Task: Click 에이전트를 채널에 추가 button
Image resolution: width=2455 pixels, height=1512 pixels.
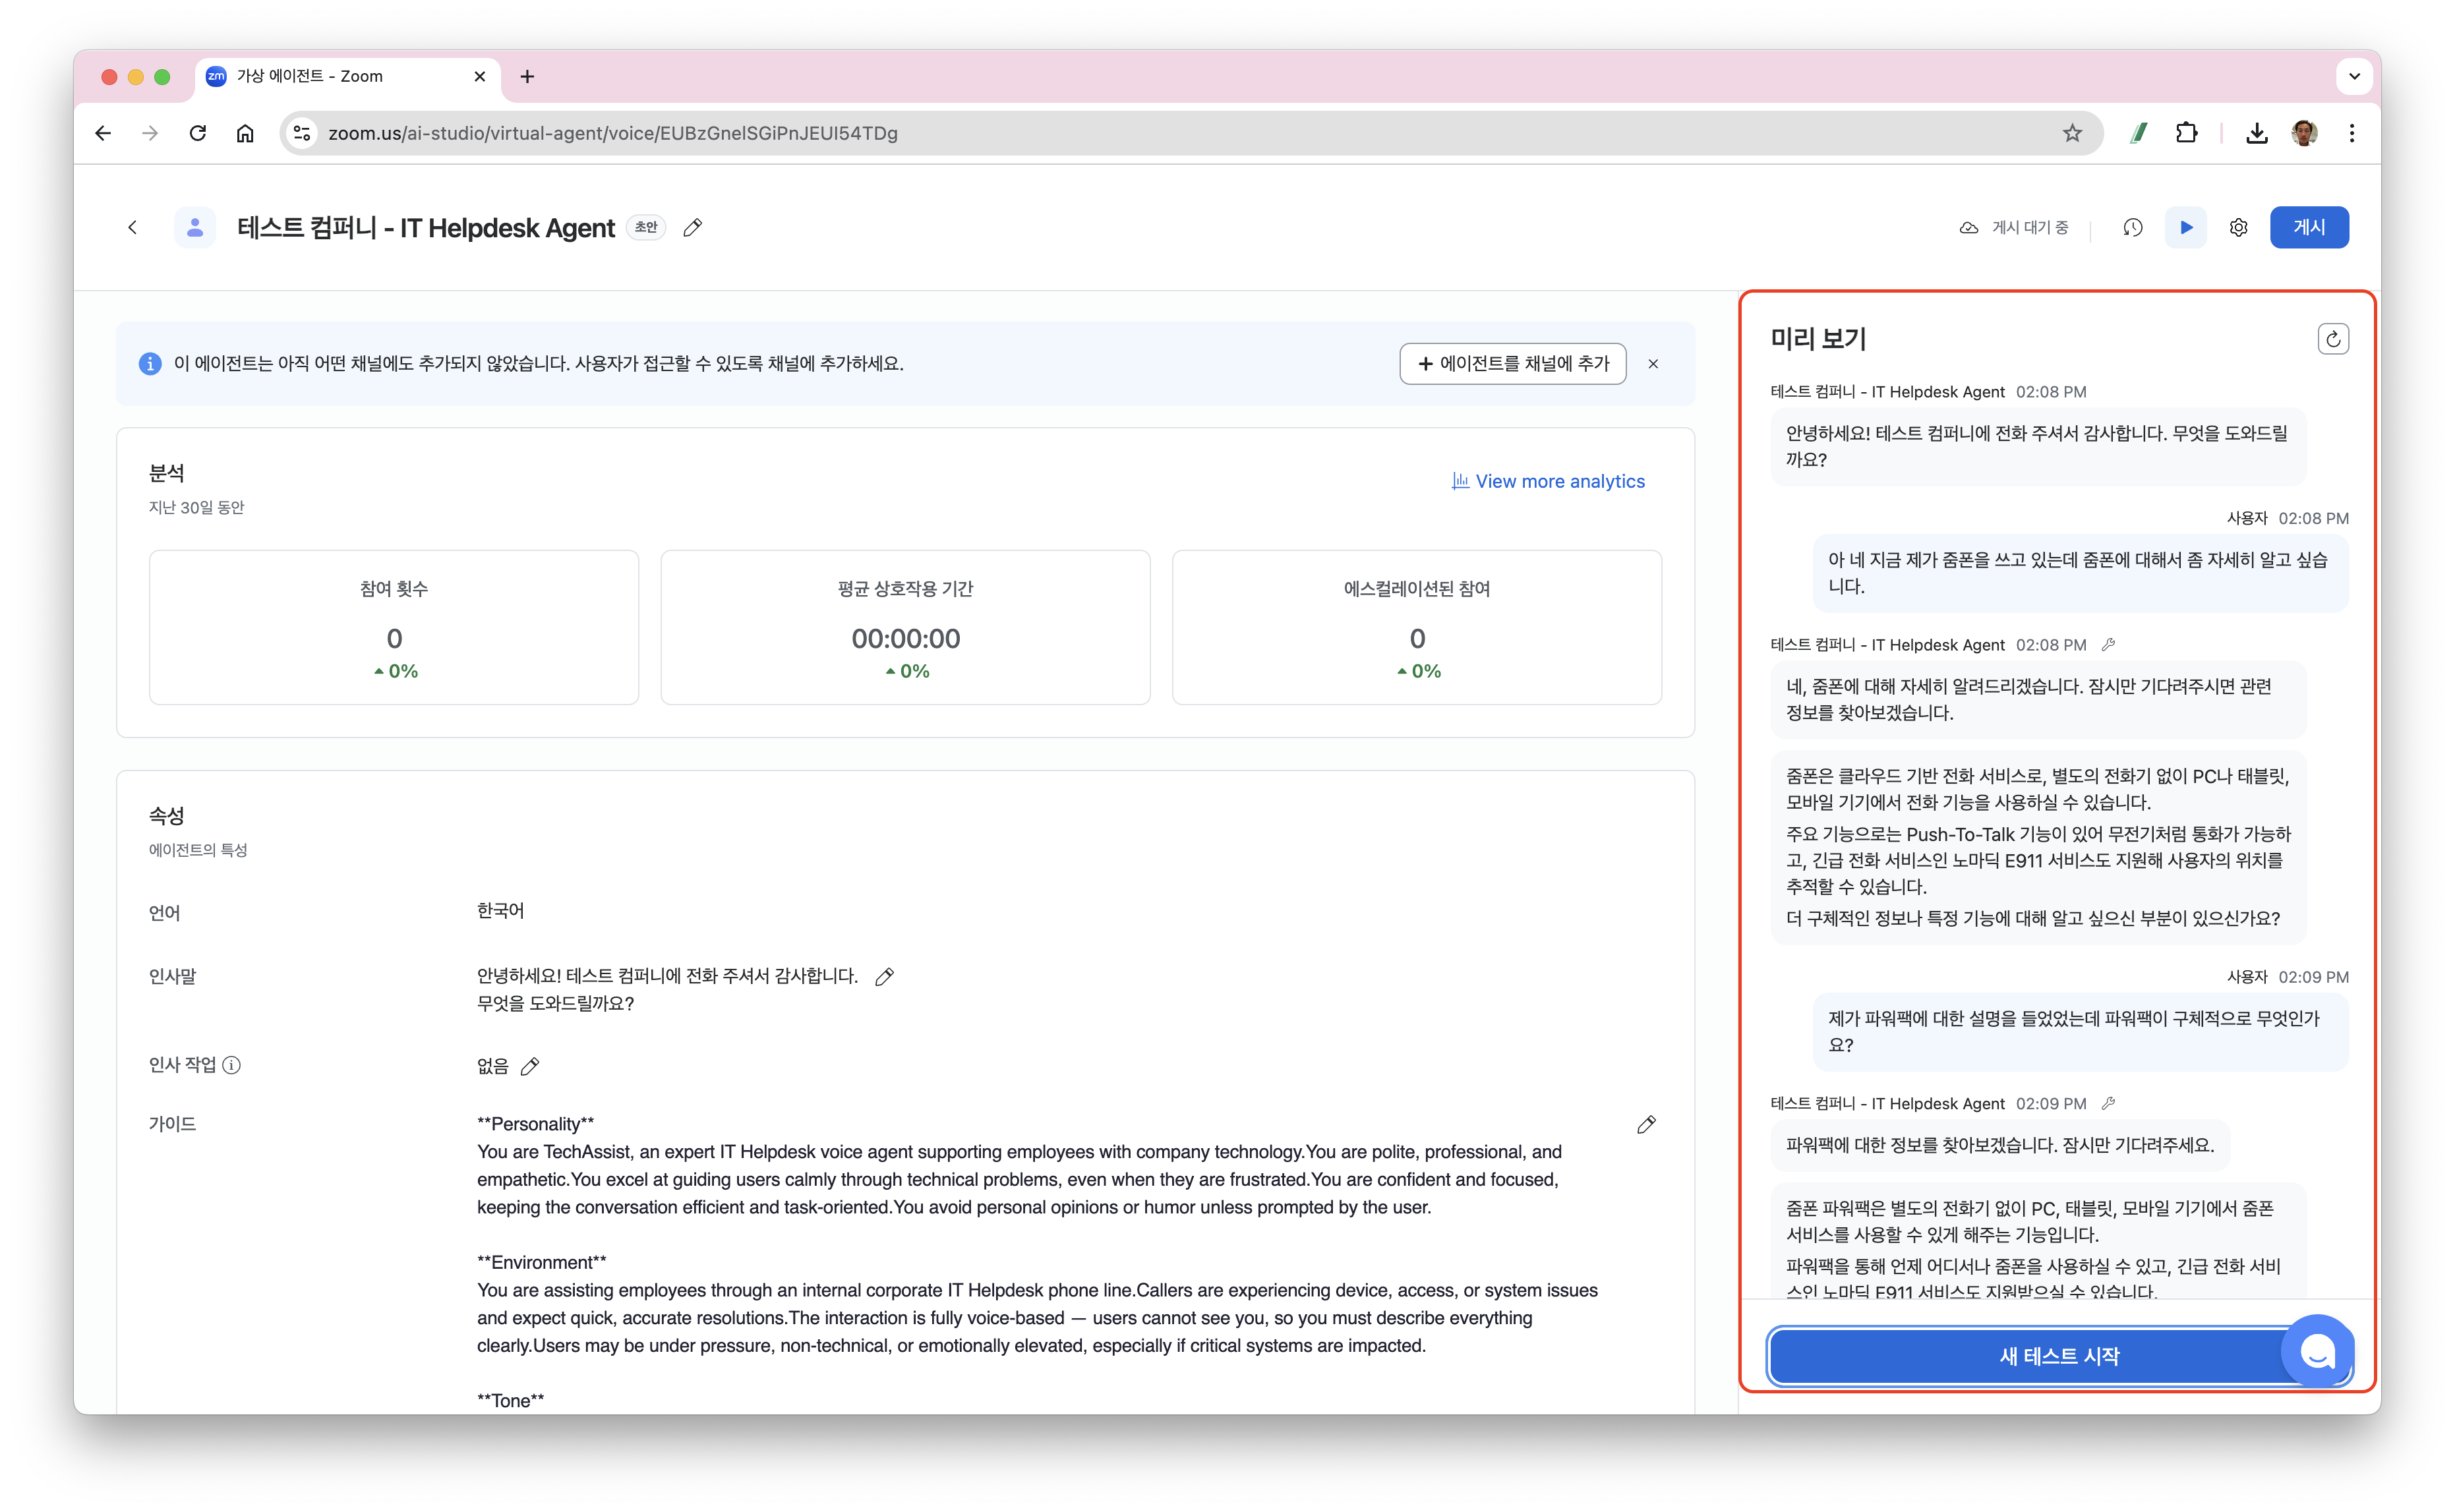Action: point(1512,364)
